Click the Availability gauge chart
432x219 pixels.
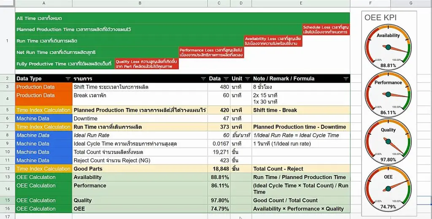point(388,47)
